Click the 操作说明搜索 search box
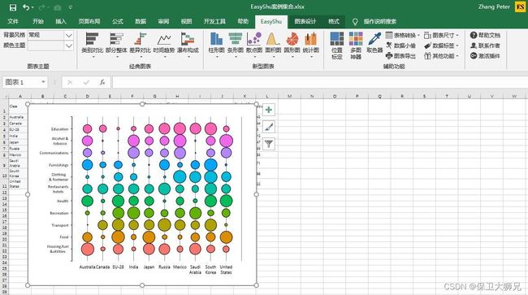 pyautogui.click(x=379, y=22)
